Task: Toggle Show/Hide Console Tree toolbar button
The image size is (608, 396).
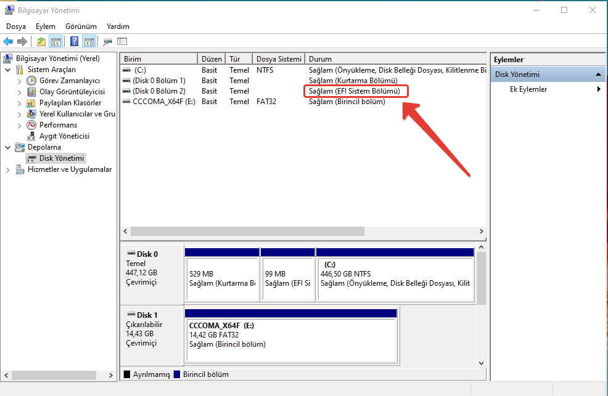Action: (x=56, y=42)
